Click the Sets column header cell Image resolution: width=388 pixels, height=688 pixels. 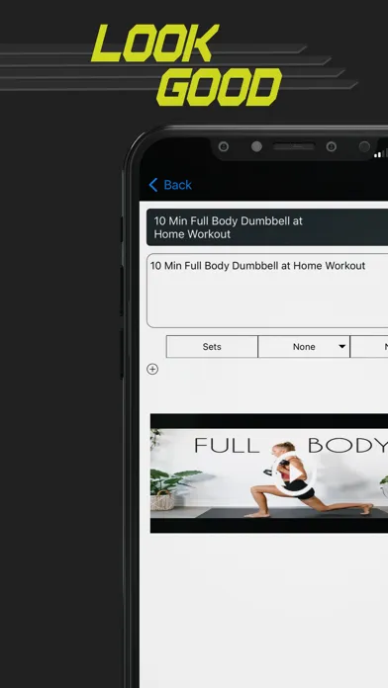pyautogui.click(x=212, y=347)
